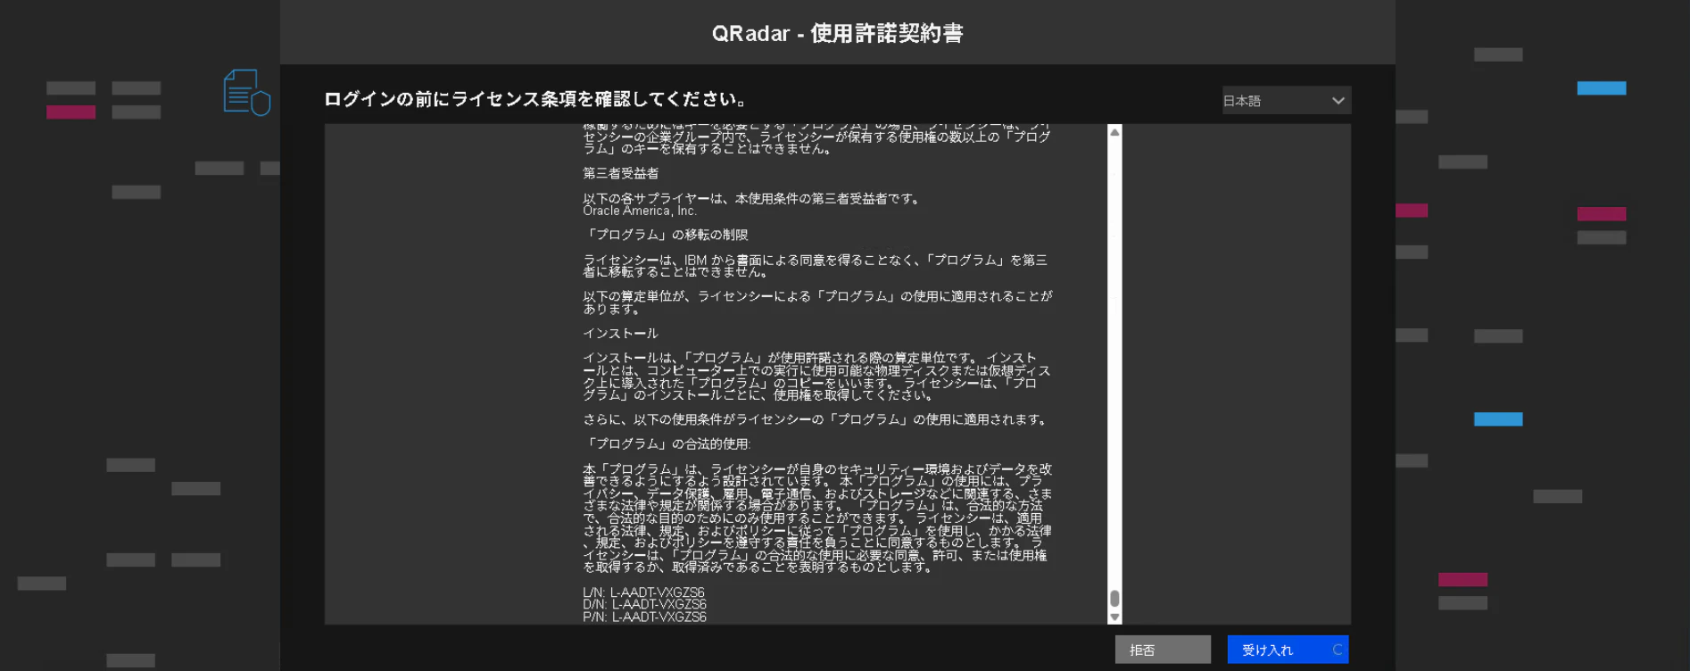Click the license scrollbar down arrow

tap(1114, 617)
